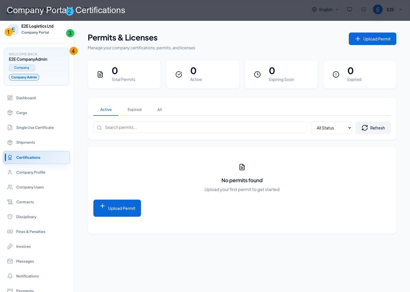Open the Cargo box icon in sidebar
This screenshot has width=410, height=292.
[x=10, y=113]
